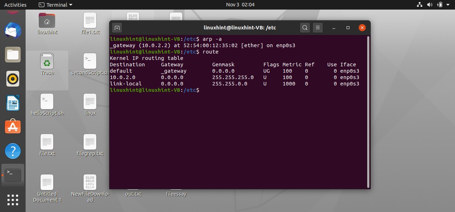Viewport: 455px width, 212px height.
Task: Click the '10.0.2.0' destination entry
Action: pyautogui.click(x=123, y=77)
